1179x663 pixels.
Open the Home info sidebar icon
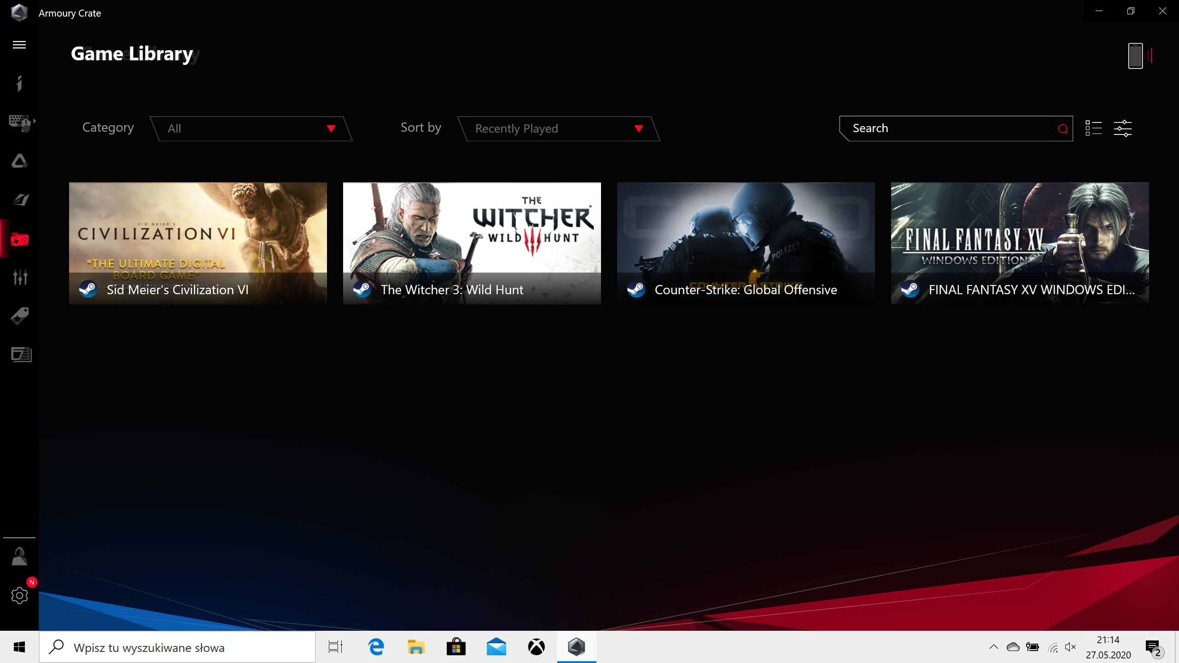tap(19, 83)
